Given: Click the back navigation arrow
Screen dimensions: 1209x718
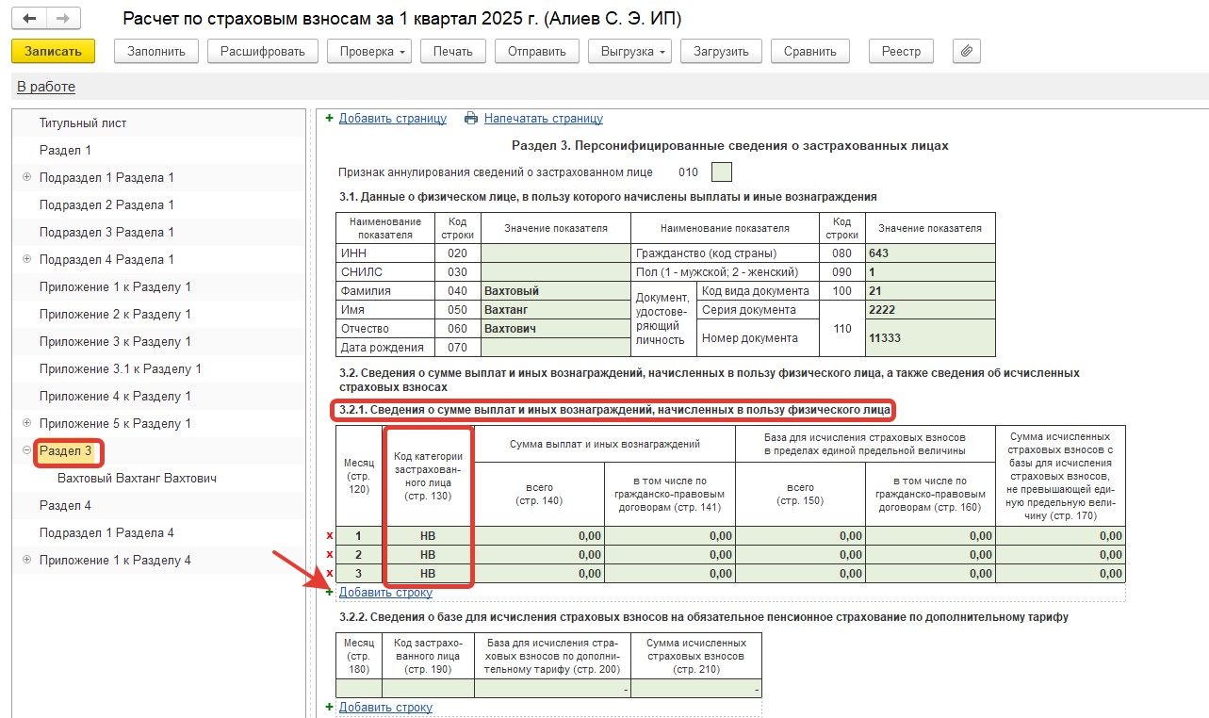Looking at the screenshot, I should coord(29,19).
